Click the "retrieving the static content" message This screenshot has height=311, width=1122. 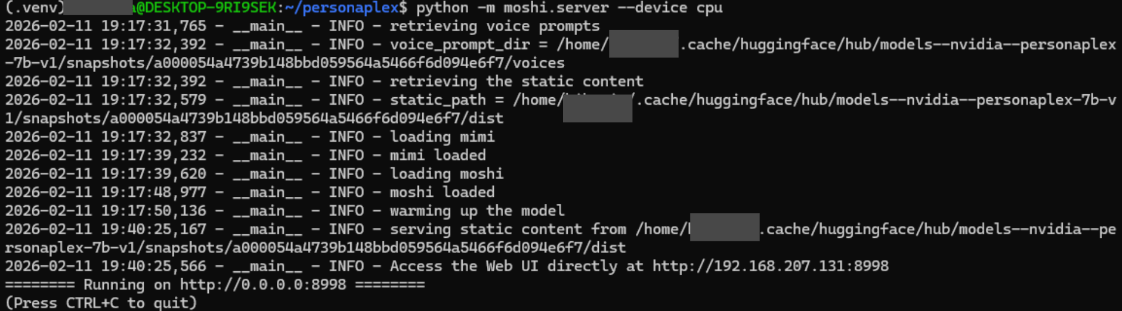pyautogui.click(x=516, y=81)
